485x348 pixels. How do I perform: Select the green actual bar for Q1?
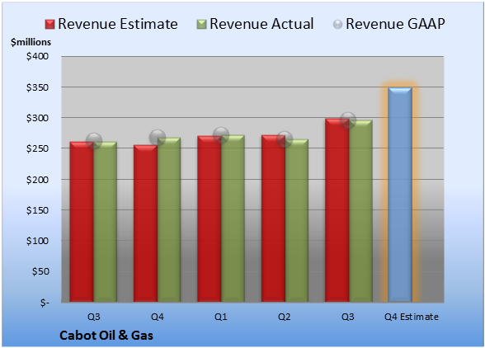(x=233, y=219)
